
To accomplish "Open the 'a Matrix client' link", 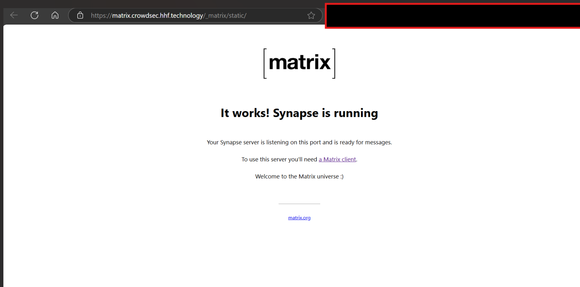I will tap(337, 159).
